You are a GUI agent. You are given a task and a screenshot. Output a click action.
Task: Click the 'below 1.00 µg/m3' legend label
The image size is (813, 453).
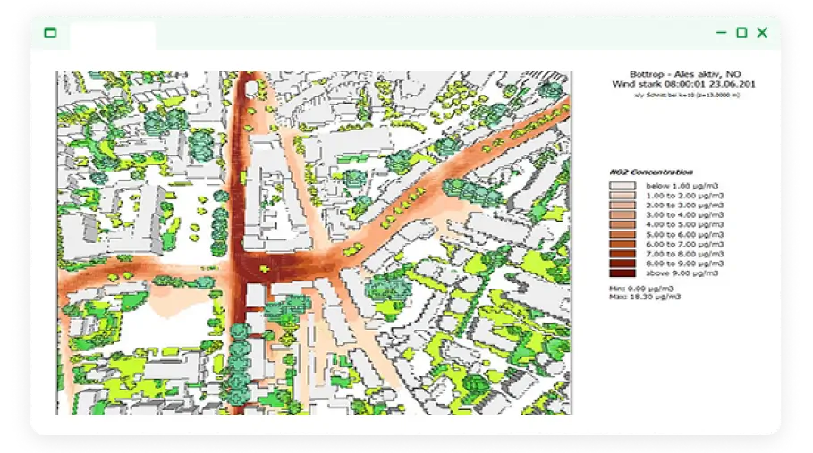pos(682,185)
